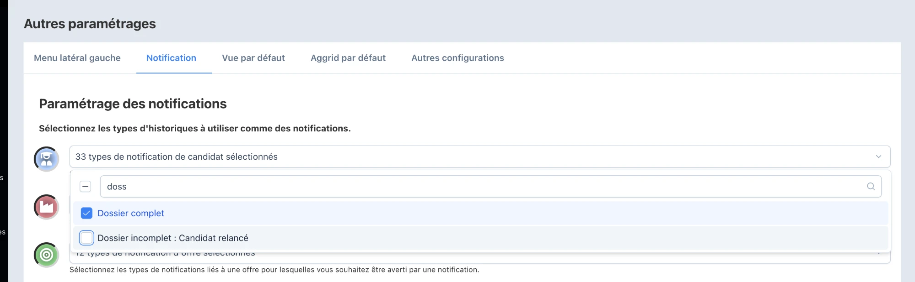Open the Aggrid par défaut tab
Image resolution: width=915 pixels, height=282 pixels.
click(x=348, y=58)
